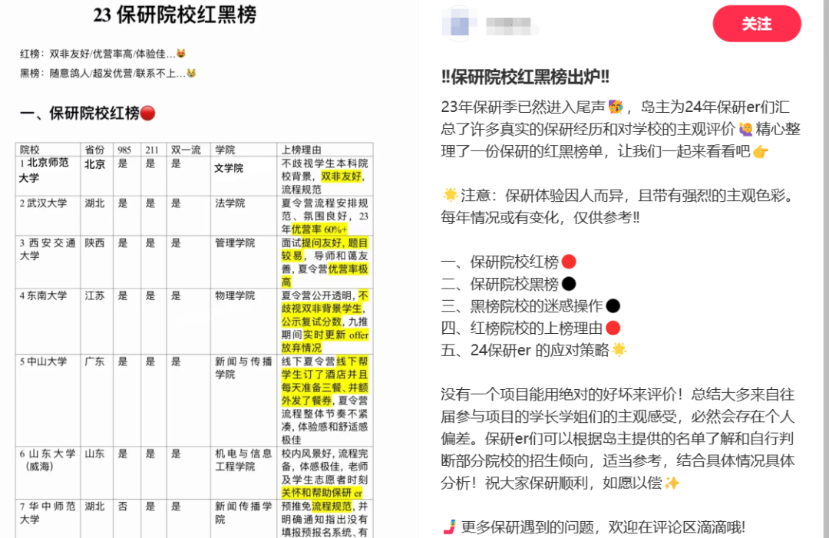Viewport: 829px width, 538px height.
Task: Click the 注意 disclaimer paragraph
Action: (x=619, y=206)
